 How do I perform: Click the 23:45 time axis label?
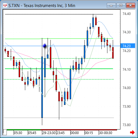[61, 133]
